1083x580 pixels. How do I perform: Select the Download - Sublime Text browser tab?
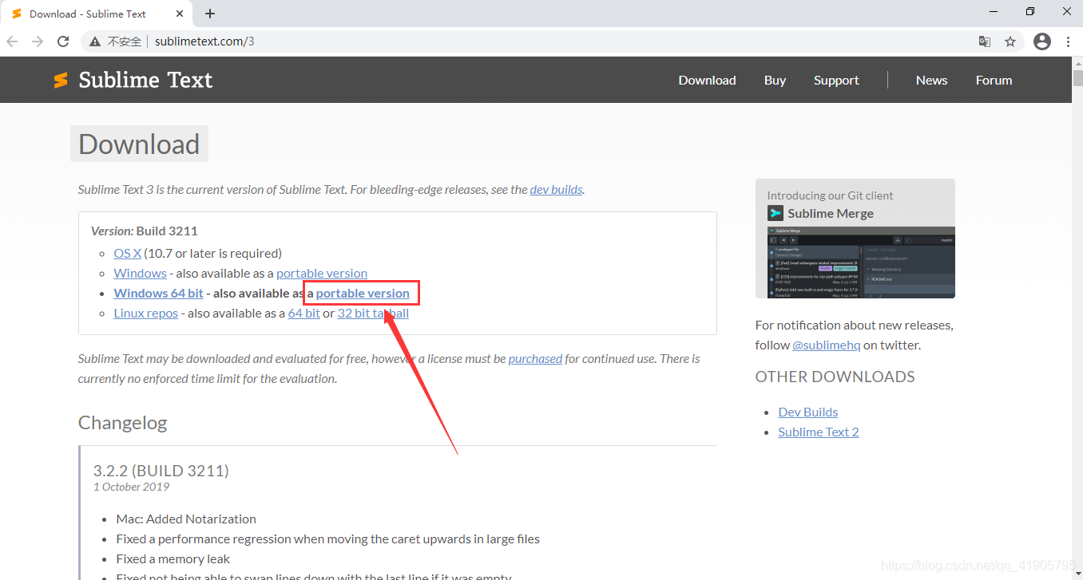click(x=96, y=14)
